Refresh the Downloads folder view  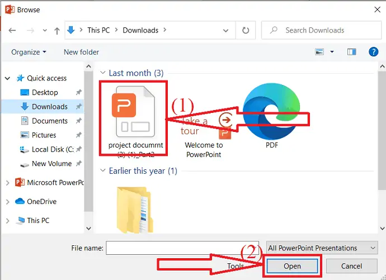(x=246, y=30)
